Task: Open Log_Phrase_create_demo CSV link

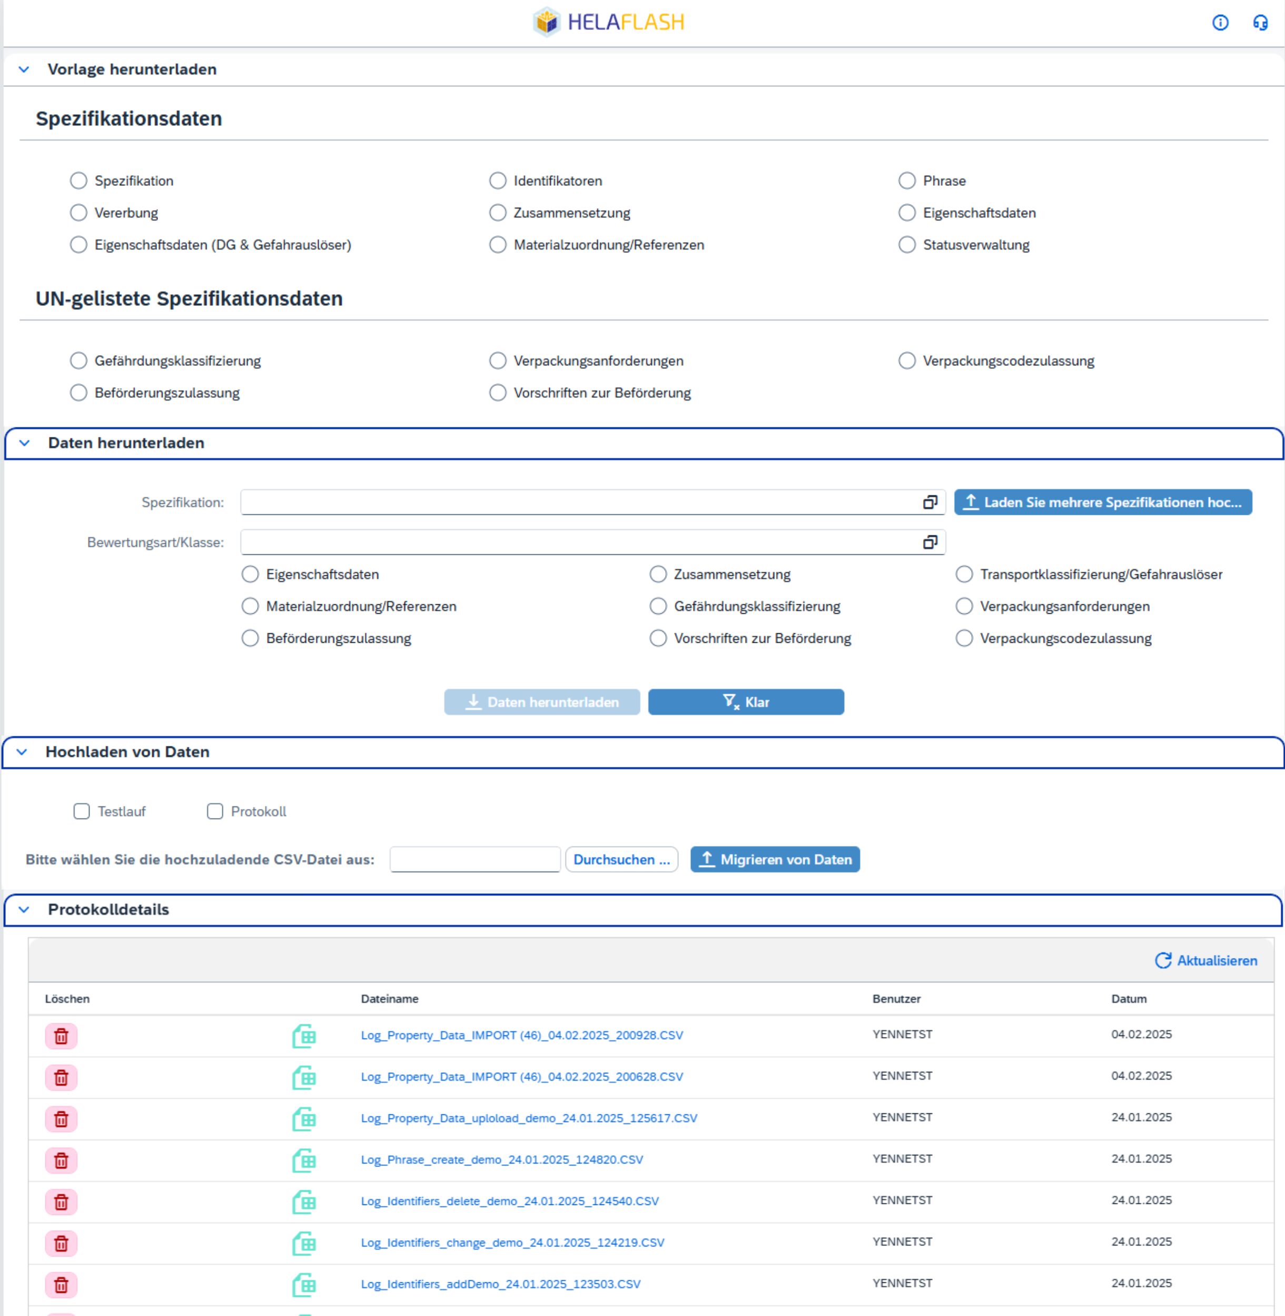Action: coord(501,1160)
